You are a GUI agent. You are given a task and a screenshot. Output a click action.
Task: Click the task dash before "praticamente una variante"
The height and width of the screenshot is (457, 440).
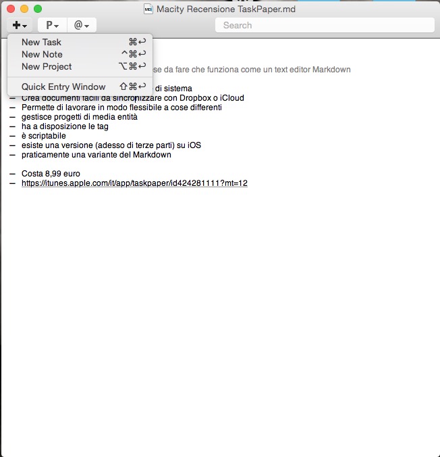[x=12, y=155]
